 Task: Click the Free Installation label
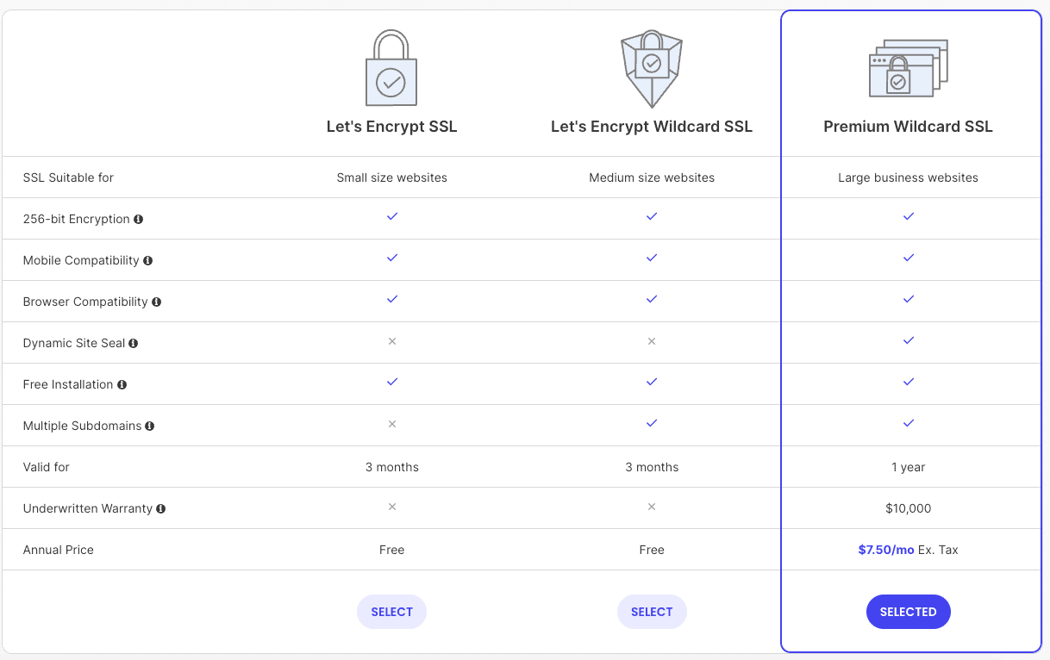(68, 384)
